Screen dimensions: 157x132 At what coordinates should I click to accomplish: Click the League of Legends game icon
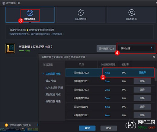(10, 48)
